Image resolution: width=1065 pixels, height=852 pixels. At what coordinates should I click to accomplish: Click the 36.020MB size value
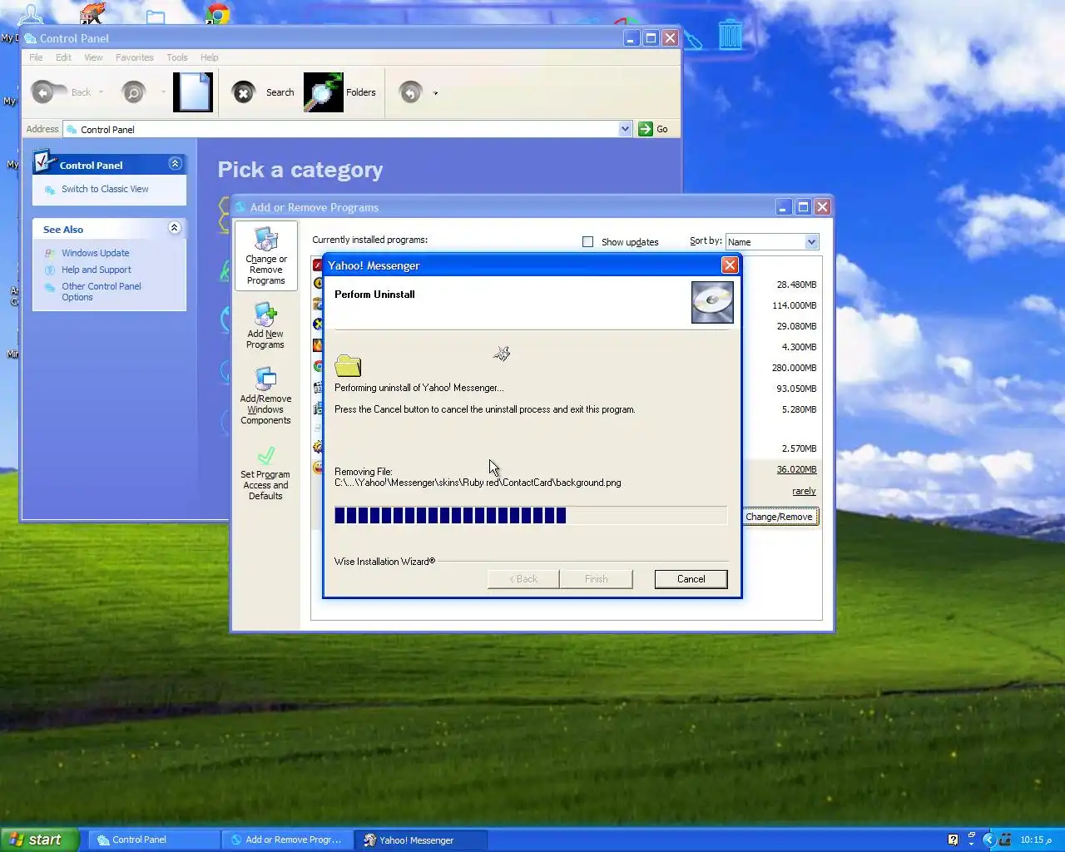(796, 469)
